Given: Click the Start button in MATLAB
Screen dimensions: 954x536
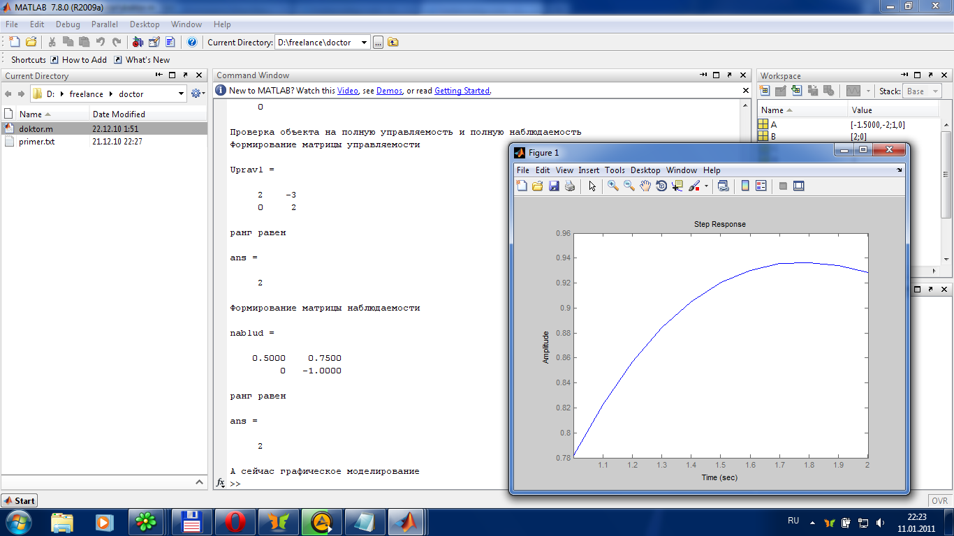Looking at the screenshot, I should 19,500.
